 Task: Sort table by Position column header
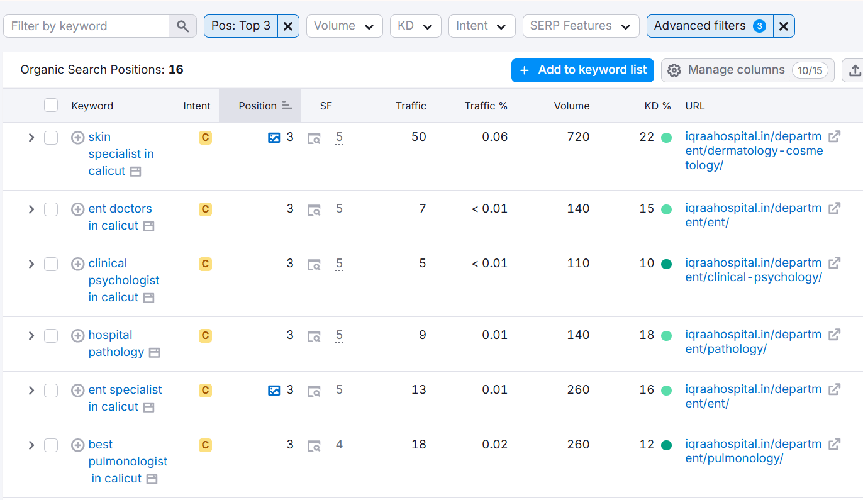259,106
